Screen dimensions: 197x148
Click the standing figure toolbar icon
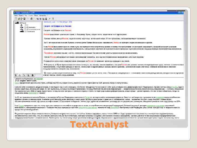pos(53,19)
